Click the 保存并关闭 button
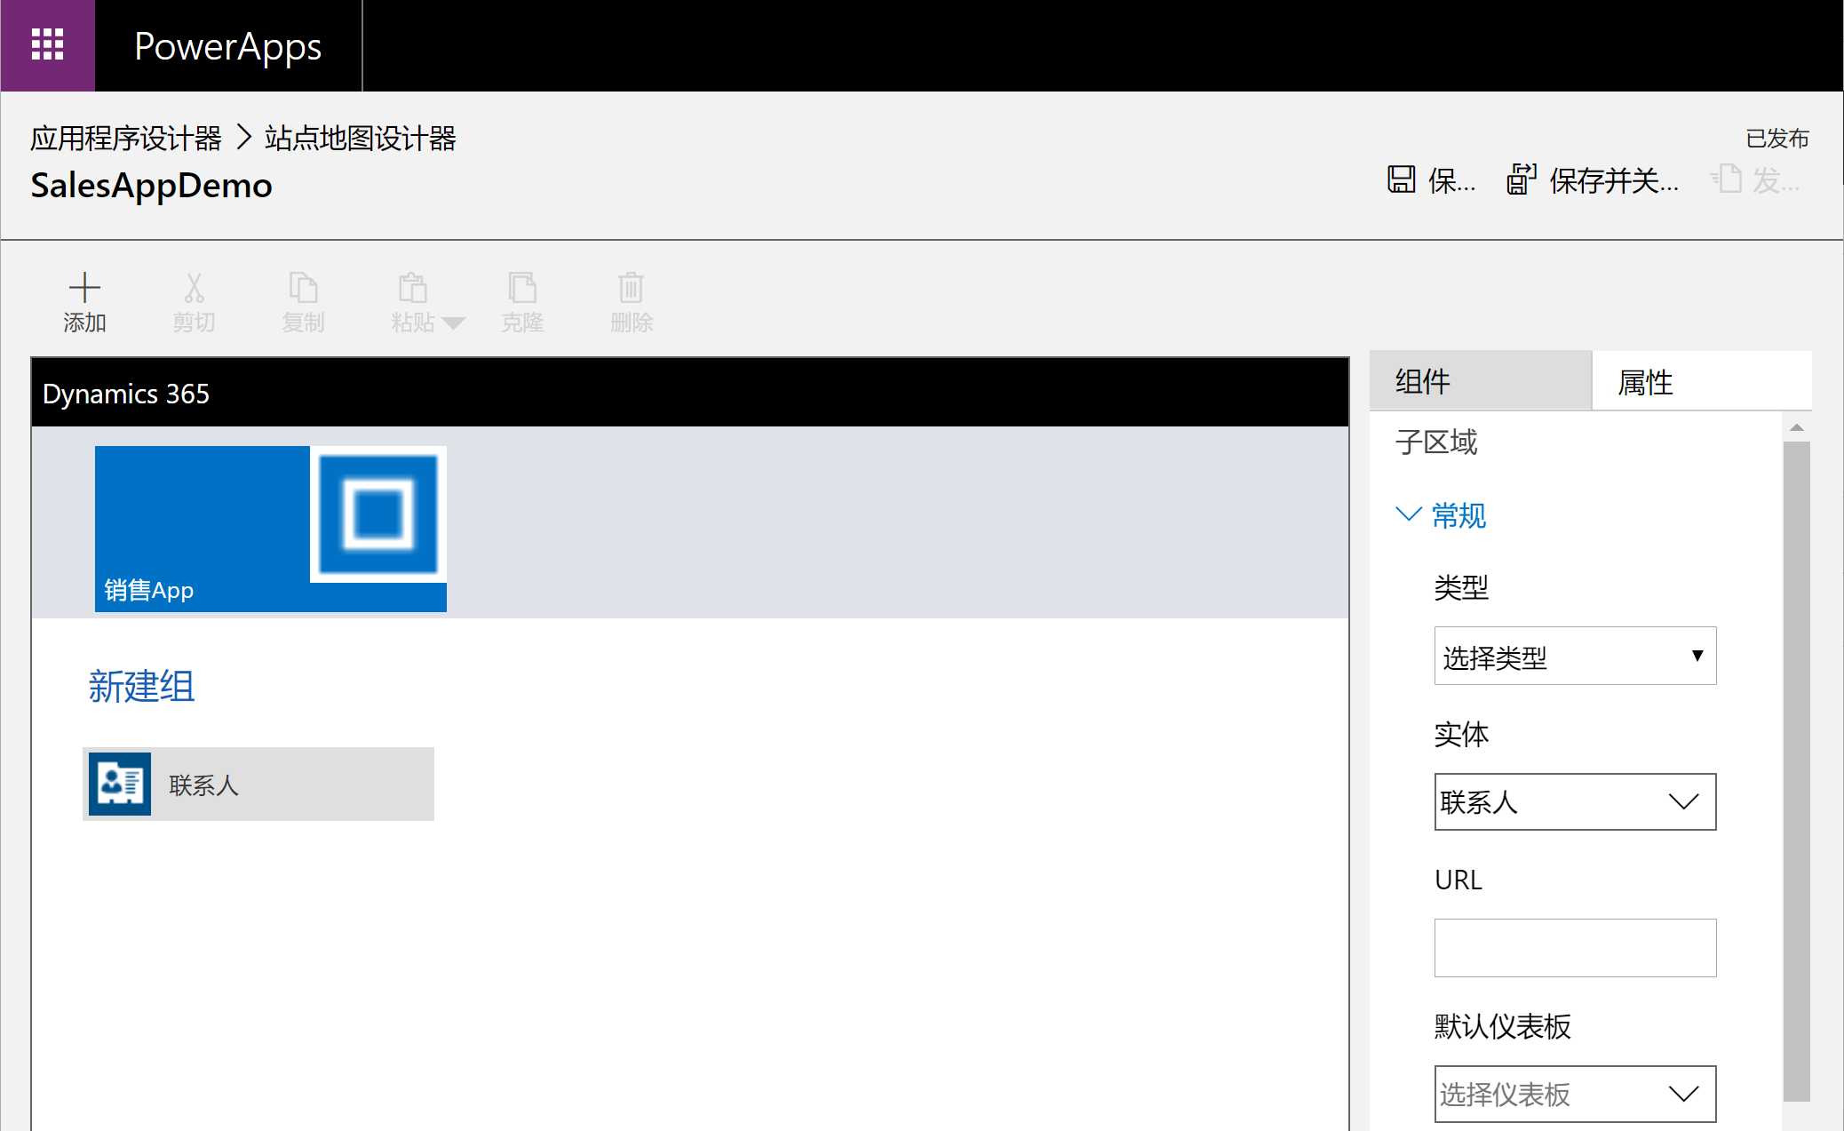This screenshot has height=1131, width=1844. pos(1593,180)
